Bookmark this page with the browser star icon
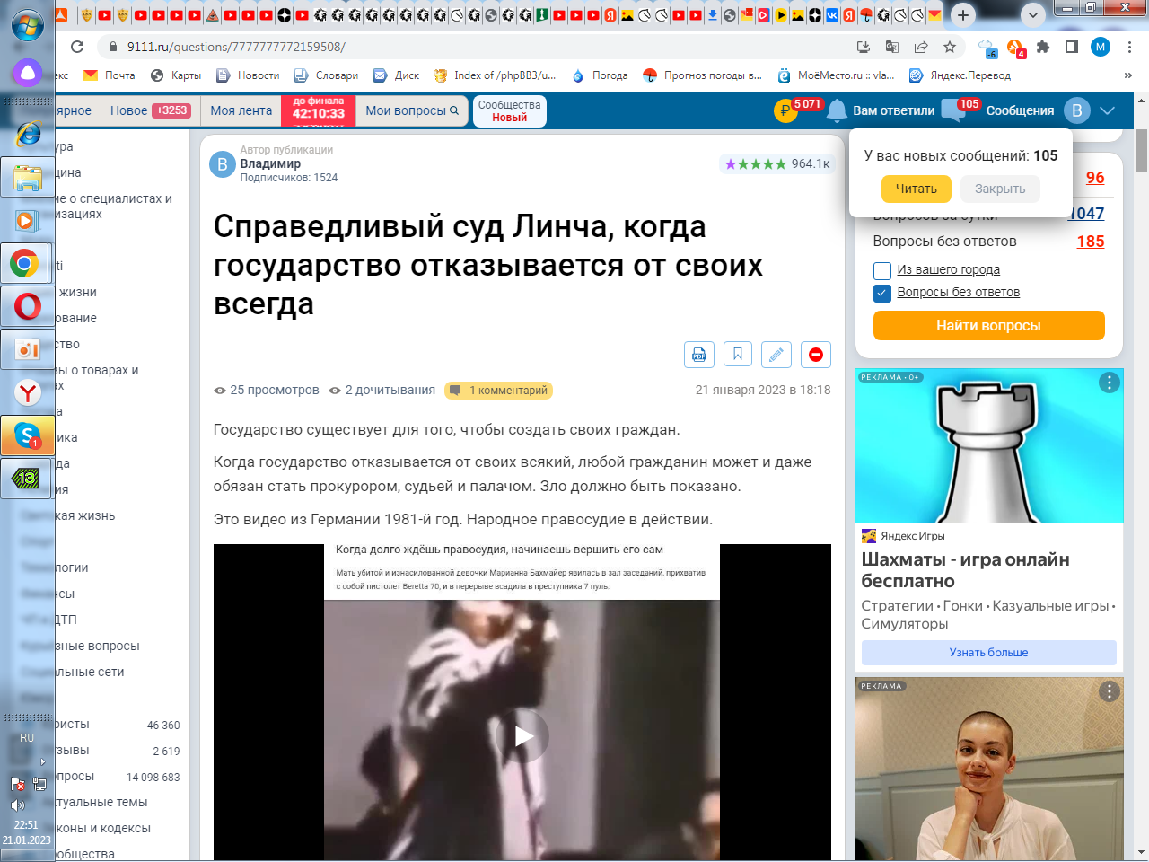Image resolution: width=1149 pixels, height=862 pixels. click(x=951, y=47)
